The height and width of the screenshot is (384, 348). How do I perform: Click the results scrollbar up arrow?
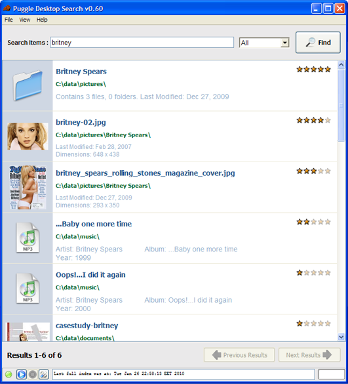(341, 64)
